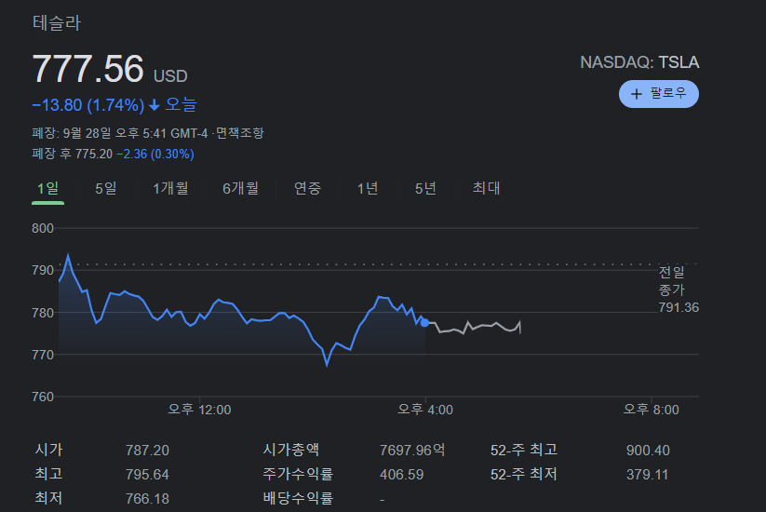Click the 최고 value 795.64
This screenshot has width=766, height=512.
pyautogui.click(x=147, y=475)
